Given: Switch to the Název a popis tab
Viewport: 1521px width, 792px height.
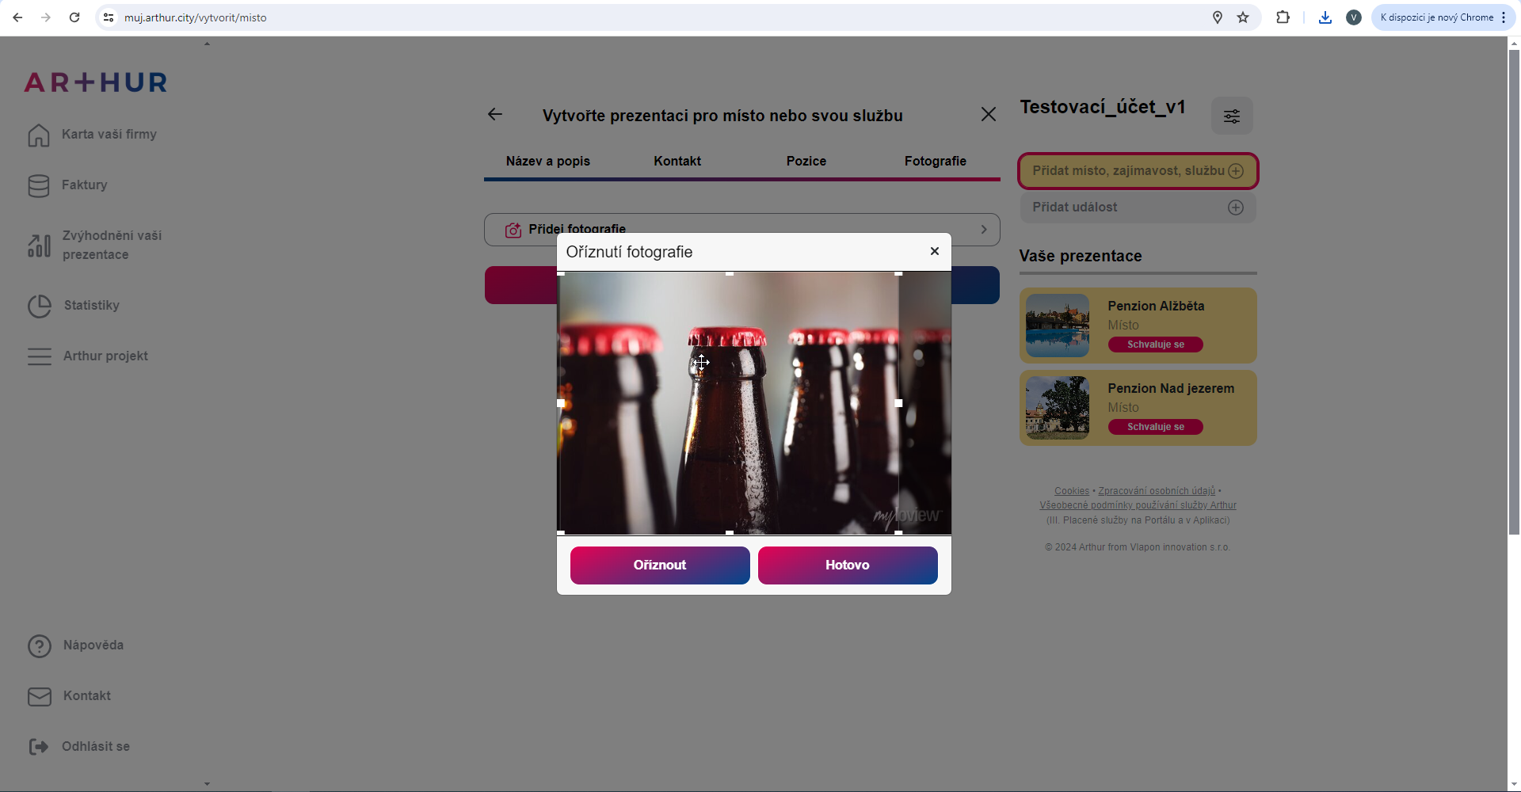Looking at the screenshot, I should [547, 161].
